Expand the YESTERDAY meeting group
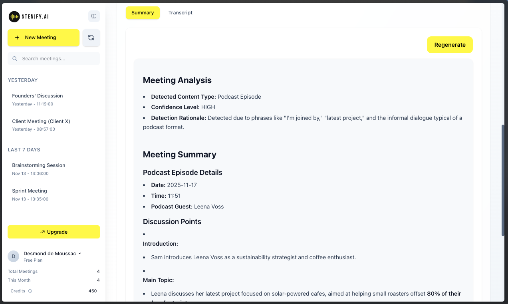The image size is (508, 304). [23, 80]
